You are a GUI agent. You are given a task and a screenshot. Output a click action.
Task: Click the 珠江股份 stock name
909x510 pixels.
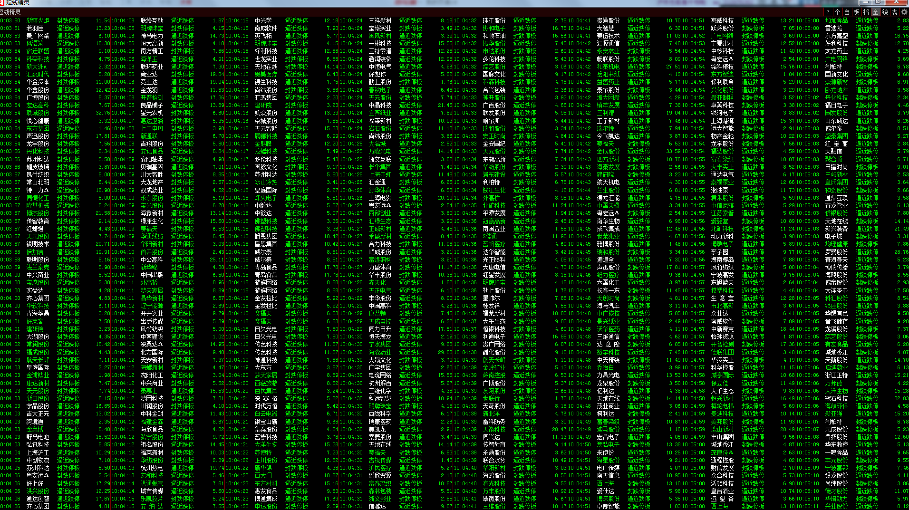(x=494, y=20)
